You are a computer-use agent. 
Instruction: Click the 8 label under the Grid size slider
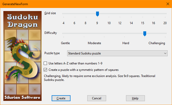pyautogui.click(x=85, y=23)
